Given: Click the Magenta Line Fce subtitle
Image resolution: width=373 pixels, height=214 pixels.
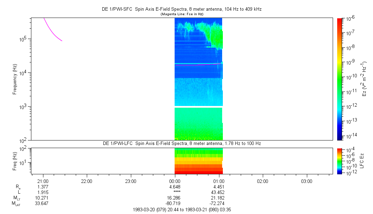Looking at the screenshot, I should [x=182, y=14].
